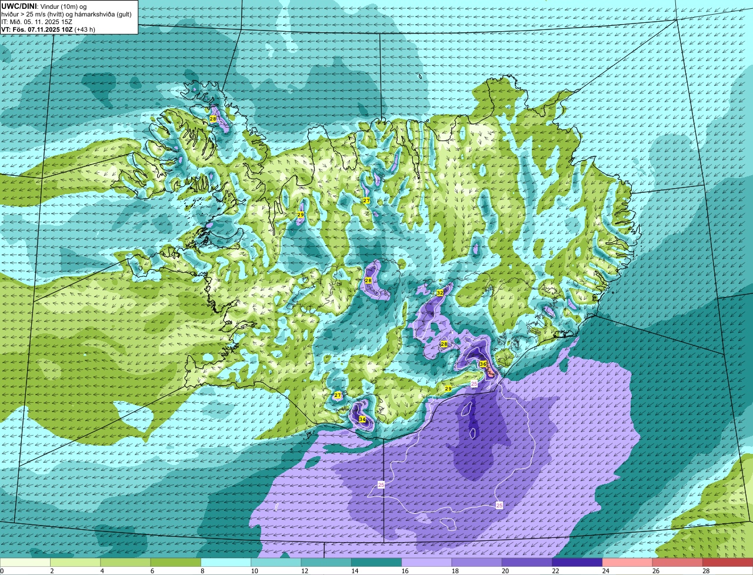This screenshot has width=753, height=575.
Task: Click the legend scale number '24'
Action: tap(606, 571)
